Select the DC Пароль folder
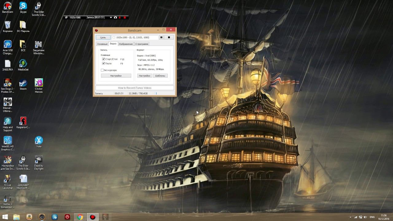The height and width of the screenshot is (221, 393). [x=23, y=27]
